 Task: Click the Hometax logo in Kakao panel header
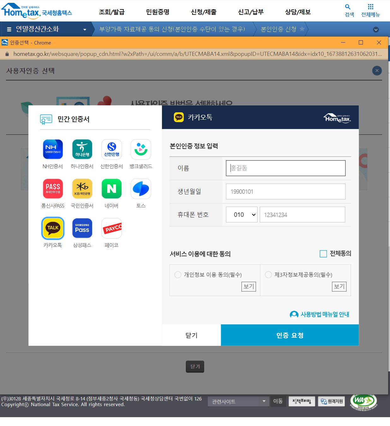(x=337, y=118)
